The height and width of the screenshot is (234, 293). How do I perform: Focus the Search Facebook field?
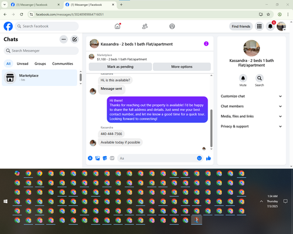[47, 26]
